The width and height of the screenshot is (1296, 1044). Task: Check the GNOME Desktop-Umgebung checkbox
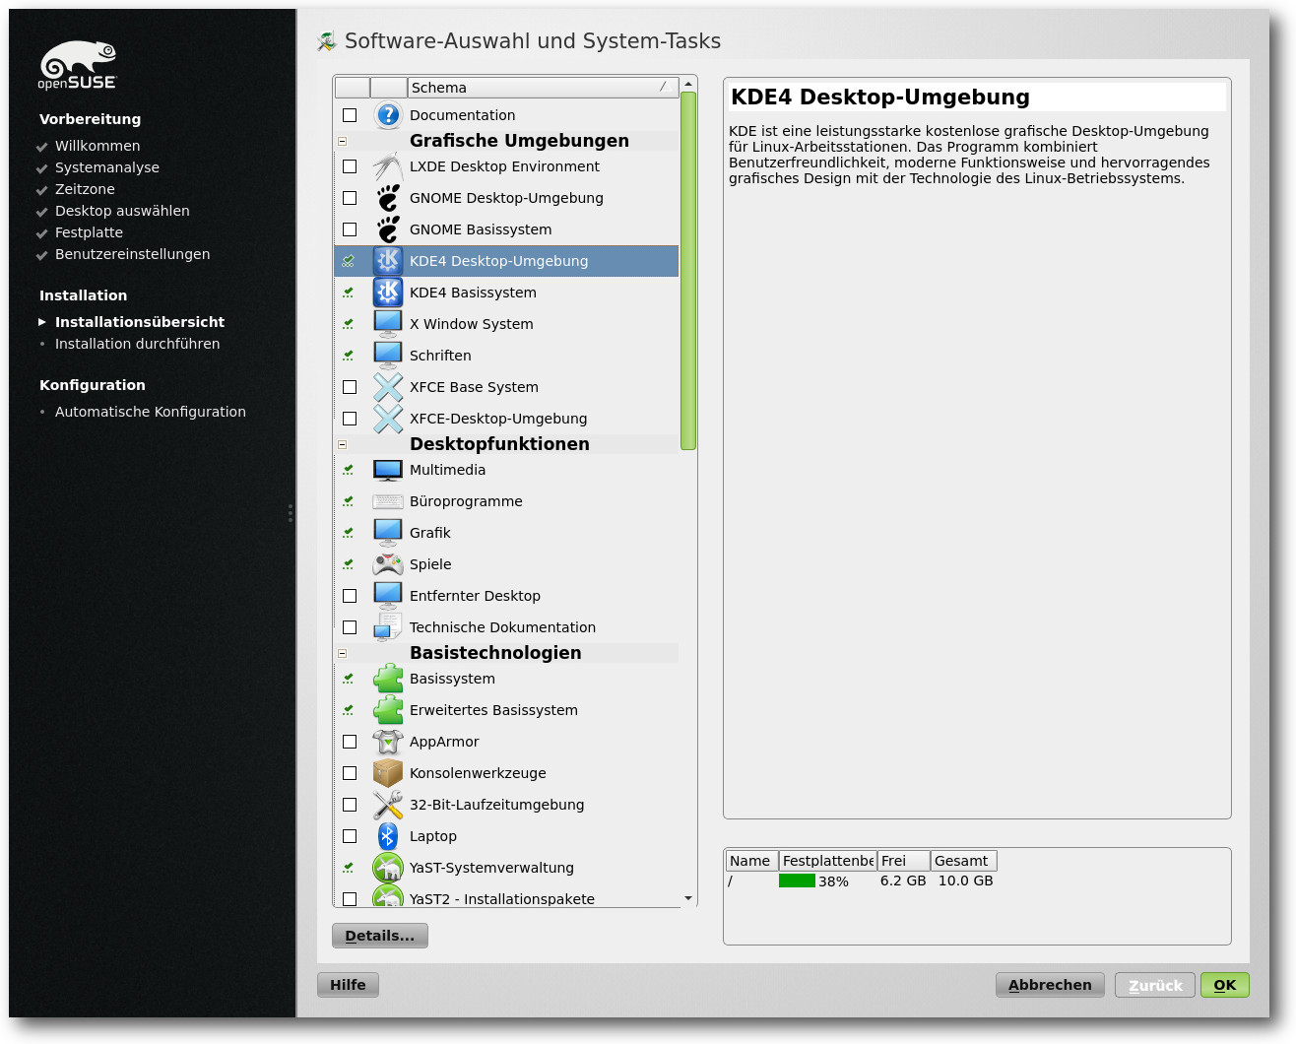pos(350,198)
